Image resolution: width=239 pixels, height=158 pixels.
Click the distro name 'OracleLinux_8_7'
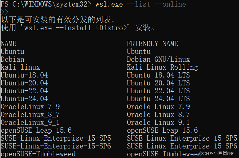[x=30, y=115]
